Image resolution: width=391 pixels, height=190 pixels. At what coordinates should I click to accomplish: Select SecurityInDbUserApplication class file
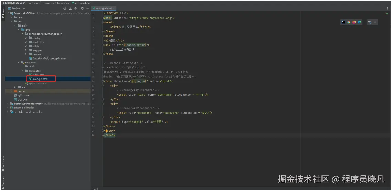(47, 59)
